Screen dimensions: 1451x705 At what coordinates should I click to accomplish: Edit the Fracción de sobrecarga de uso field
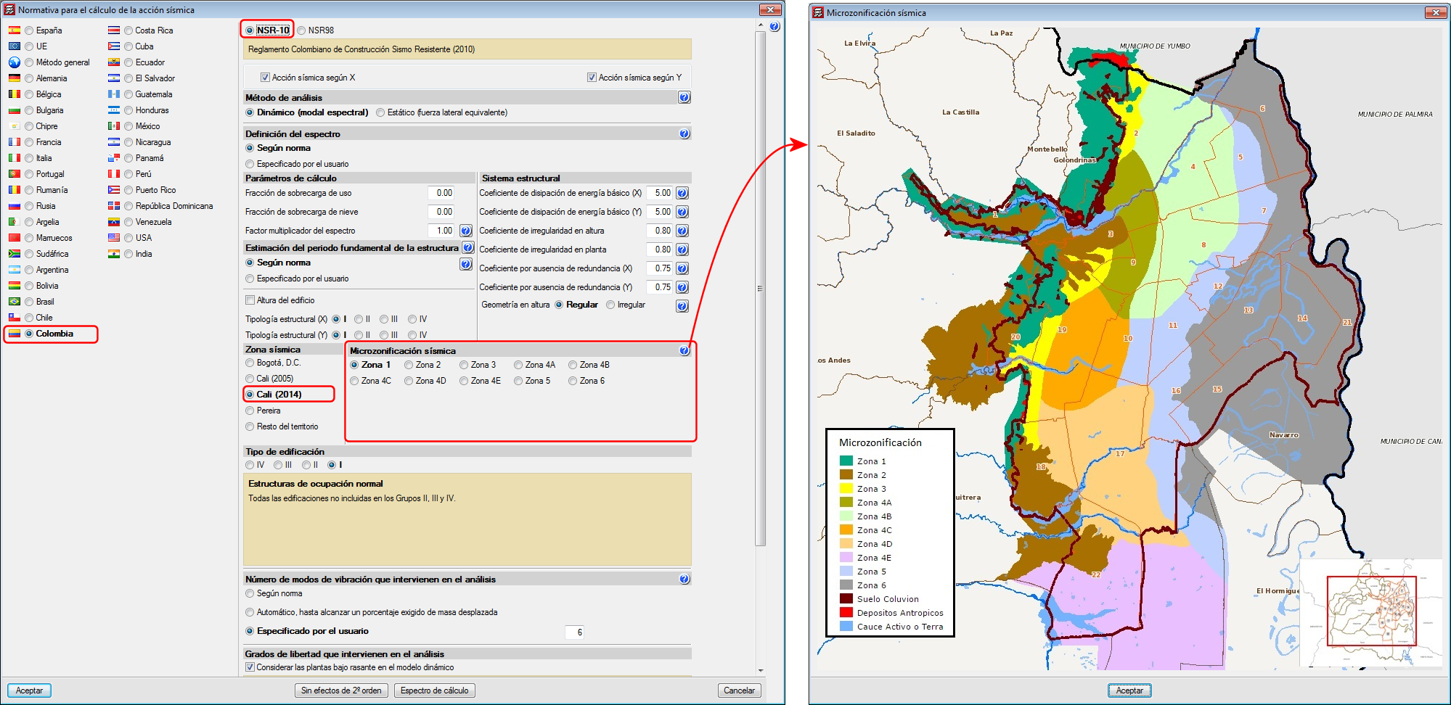pos(441,193)
